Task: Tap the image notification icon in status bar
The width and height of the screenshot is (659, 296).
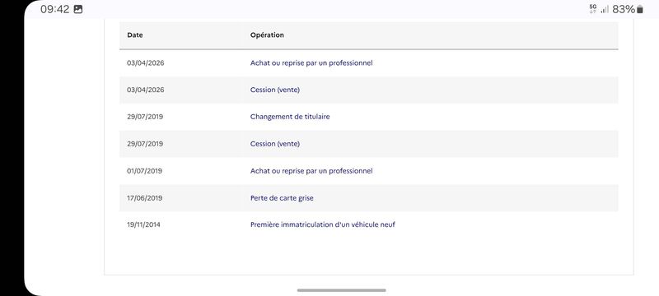Action: click(x=78, y=10)
